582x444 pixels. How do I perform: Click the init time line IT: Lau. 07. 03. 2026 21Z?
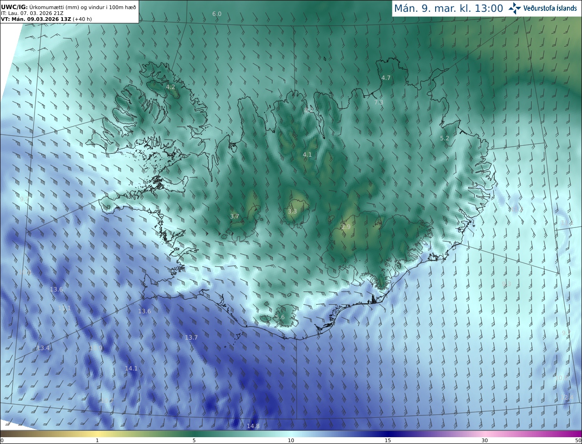32,13
